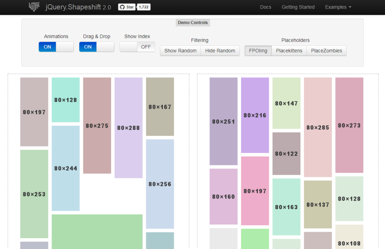The image size is (385, 249).
Task: Select the 80×285 pink tile
Action: point(318,127)
